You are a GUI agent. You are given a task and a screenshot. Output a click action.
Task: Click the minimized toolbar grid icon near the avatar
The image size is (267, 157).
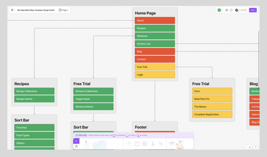[227, 10]
